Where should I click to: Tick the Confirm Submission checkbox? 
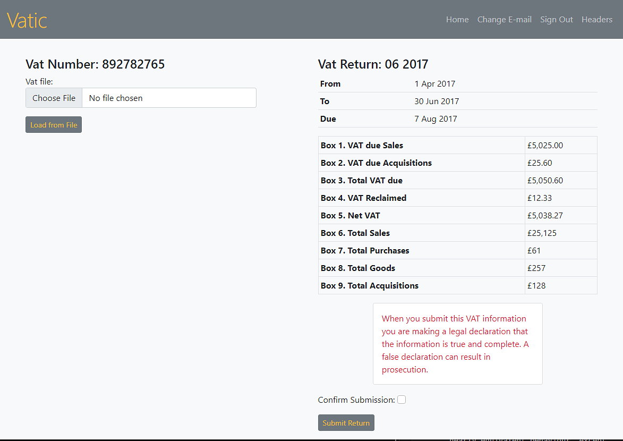coord(402,400)
